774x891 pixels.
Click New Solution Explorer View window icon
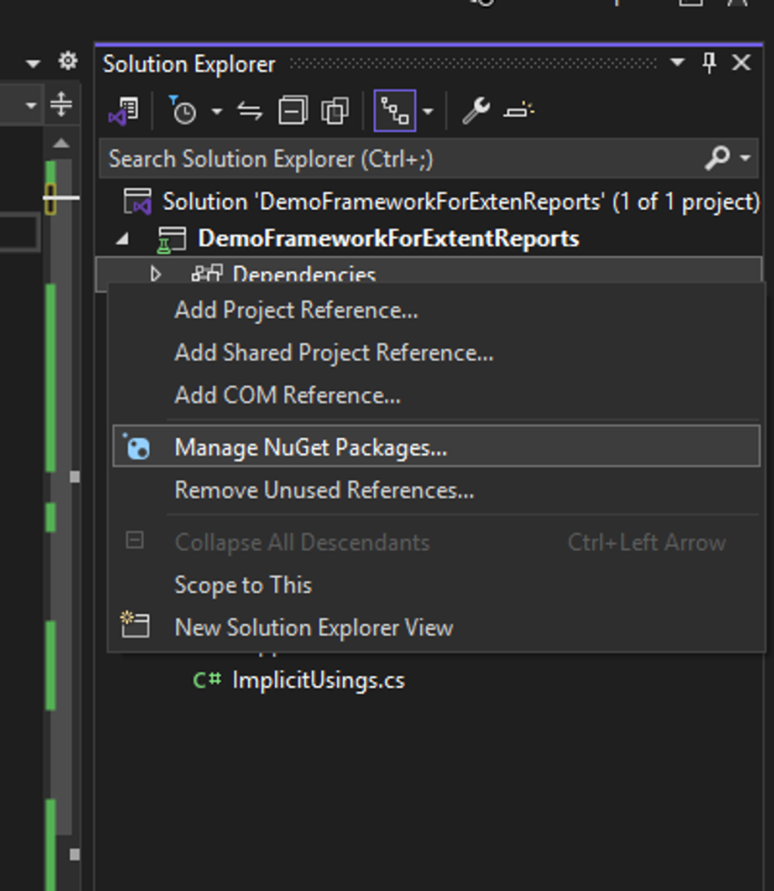click(x=135, y=625)
